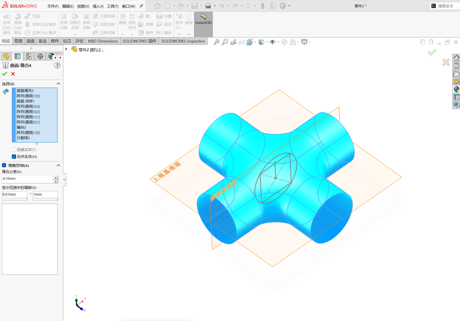Open the ConfigurationManager tab icon
Screen dimensions: 460x321
[29, 56]
